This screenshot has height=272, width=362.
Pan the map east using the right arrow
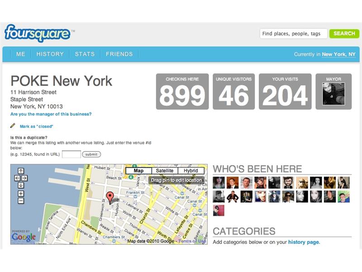pos(25,178)
